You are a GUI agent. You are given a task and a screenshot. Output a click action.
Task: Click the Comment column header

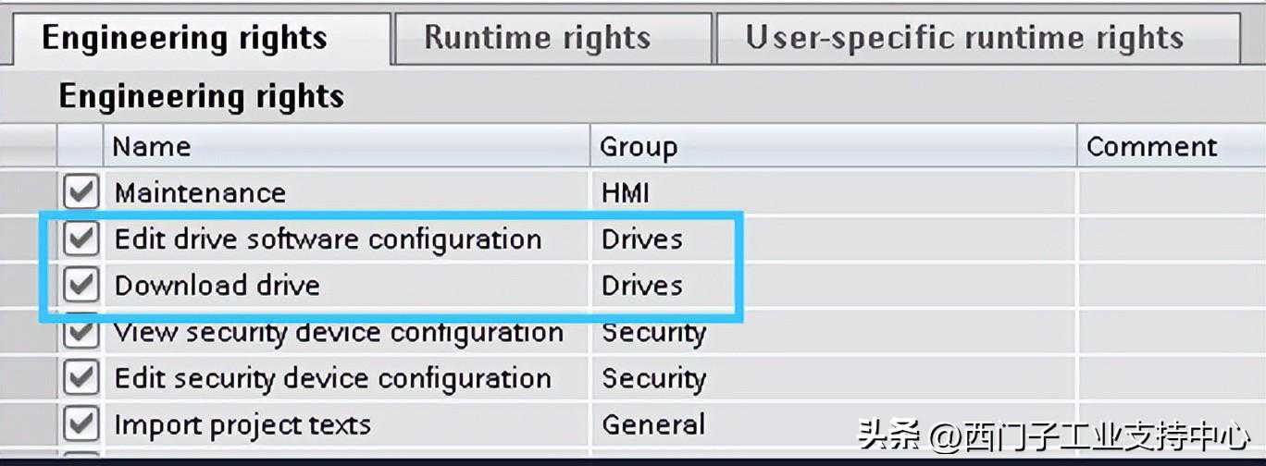[1151, 147]
